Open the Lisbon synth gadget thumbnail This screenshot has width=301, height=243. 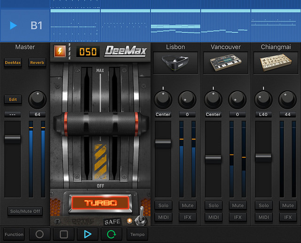175,63
